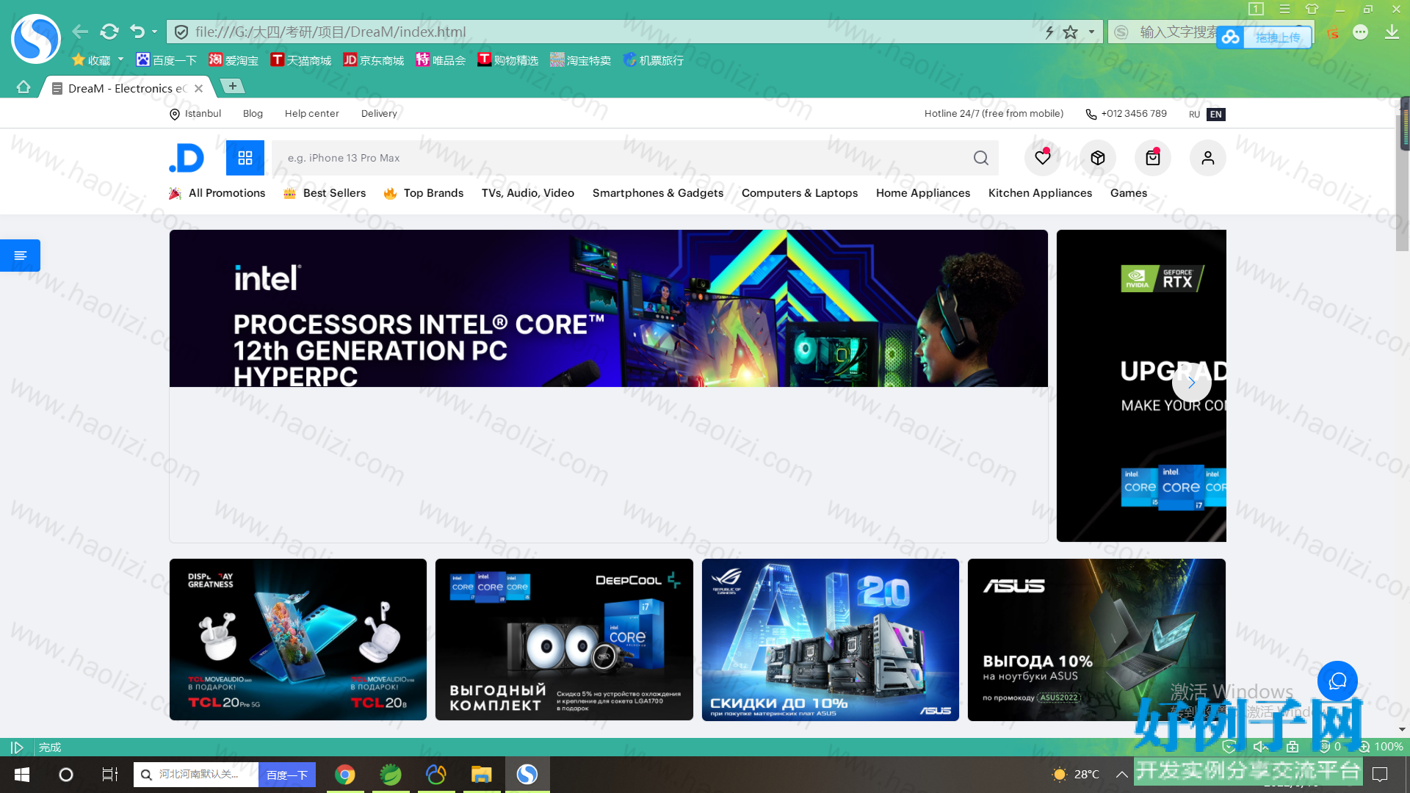
Task: Open Home Appliances category
Action: coord(923,193)
